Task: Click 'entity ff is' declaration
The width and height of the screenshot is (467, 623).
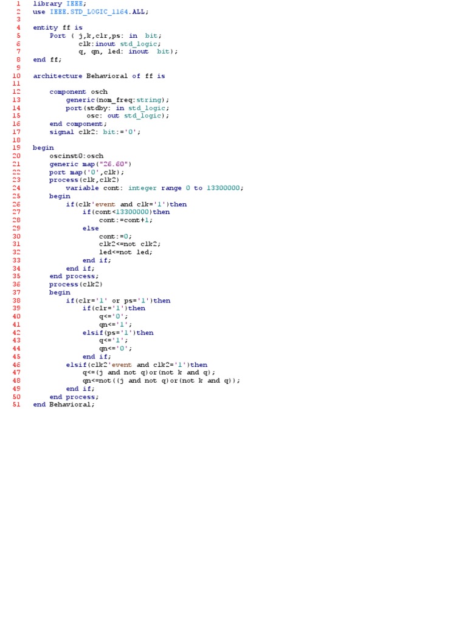Action: pyautogui.click(x=58, y=27)
